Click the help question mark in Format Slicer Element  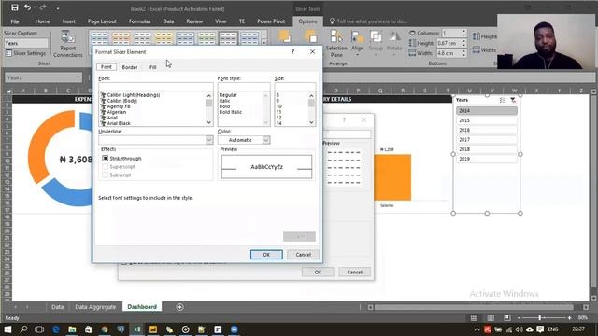(292, 51)
